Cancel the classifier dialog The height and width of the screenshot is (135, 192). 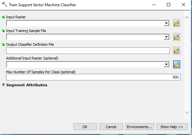click(x=111, y=127)
